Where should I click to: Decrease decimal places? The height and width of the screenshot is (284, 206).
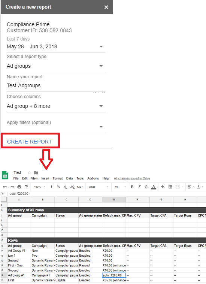tap(65, 187)
